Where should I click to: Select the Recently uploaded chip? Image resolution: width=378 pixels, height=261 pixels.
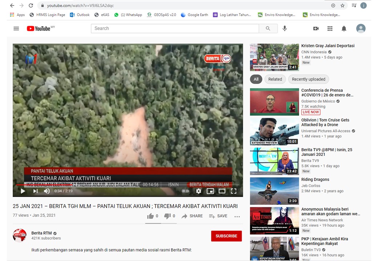click(308, 79)
